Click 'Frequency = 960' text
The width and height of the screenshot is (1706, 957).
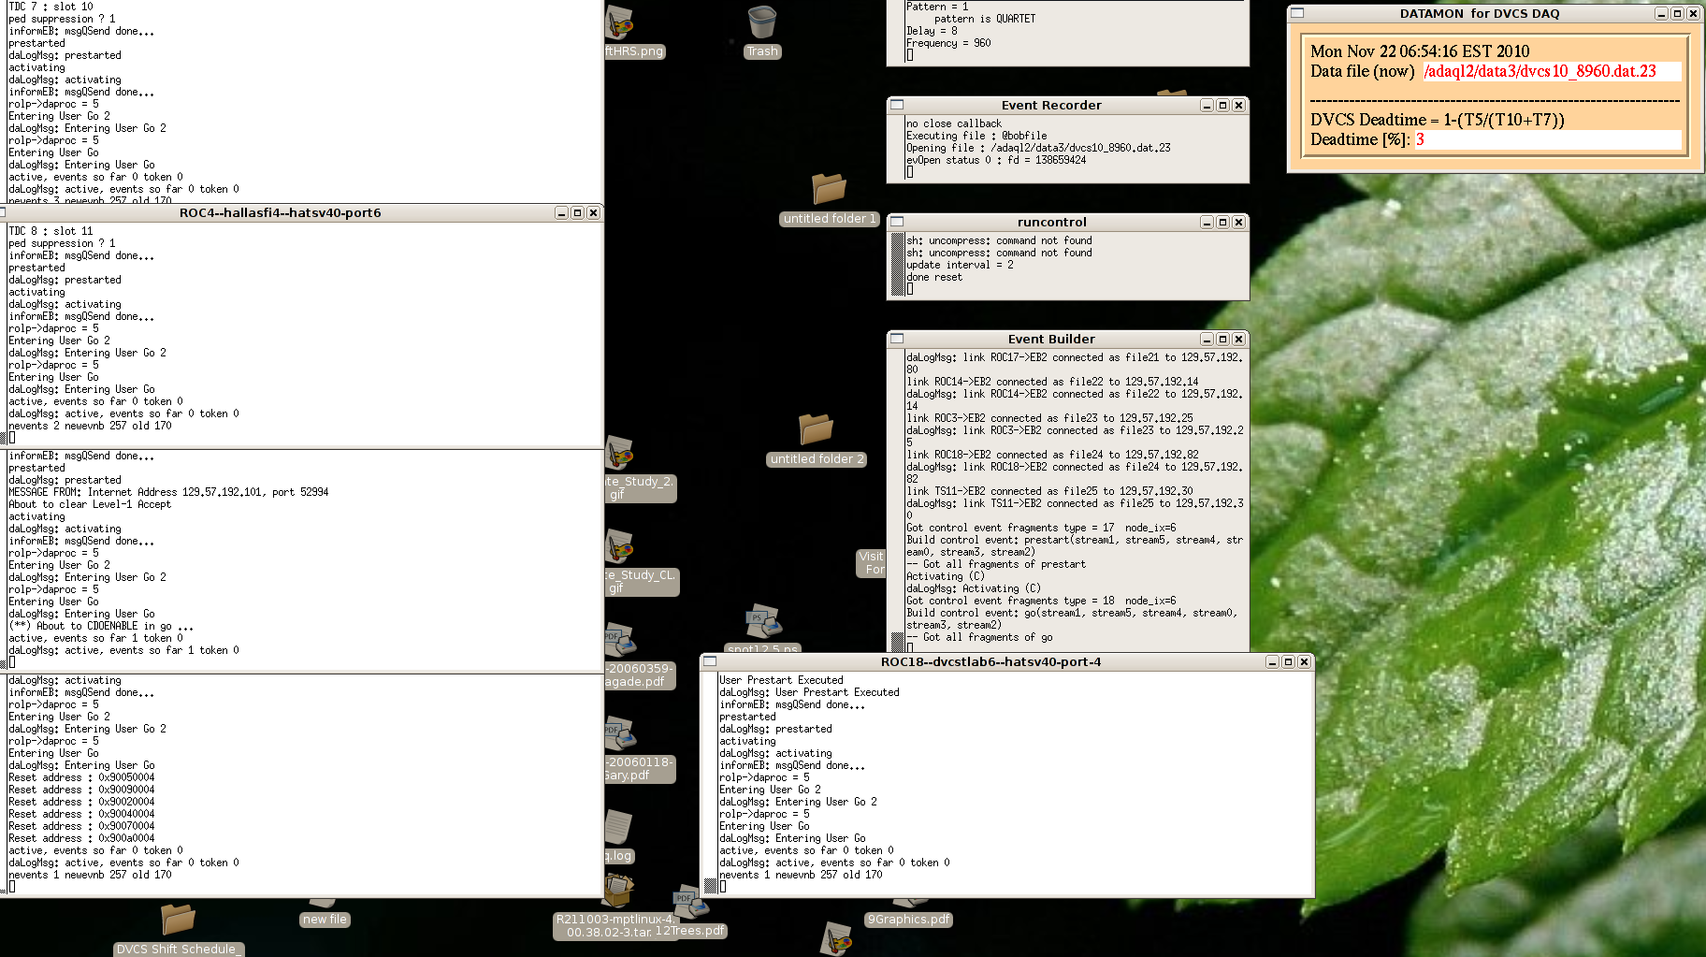coord(948,43)
